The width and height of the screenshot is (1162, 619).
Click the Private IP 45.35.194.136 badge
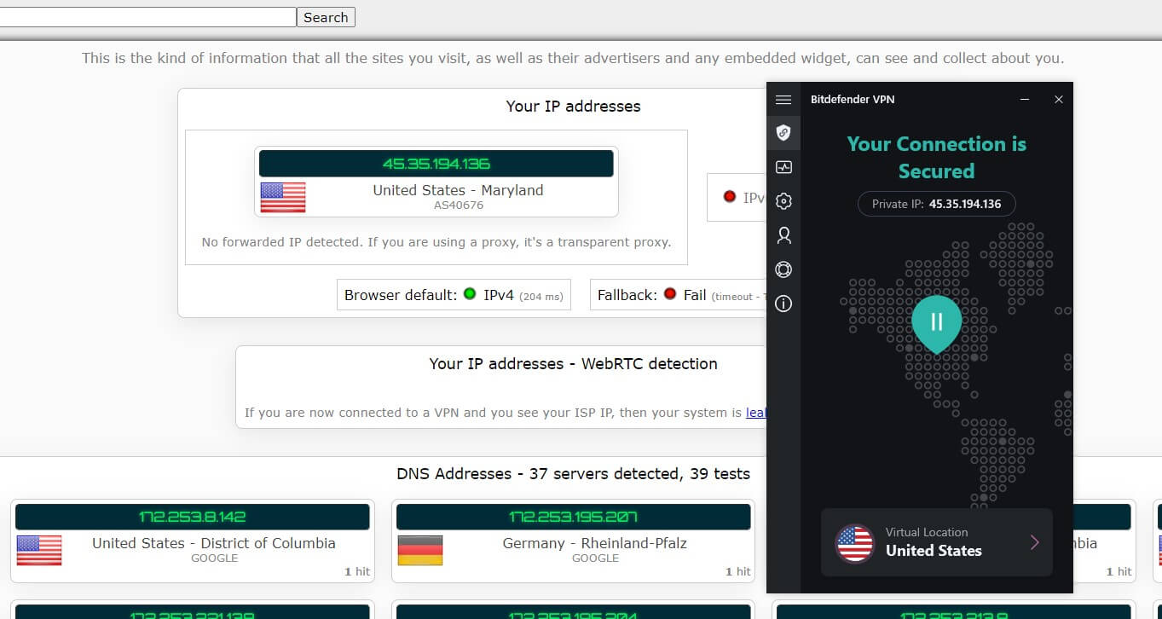tap(936, 204)
